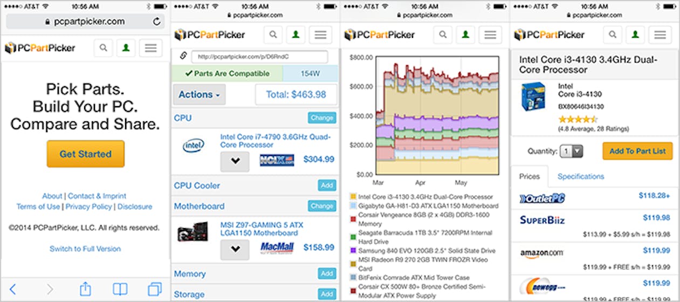Tap the Safari reload icon in address bar
Viewport: 680px width, 302px height.
(157, 22)
